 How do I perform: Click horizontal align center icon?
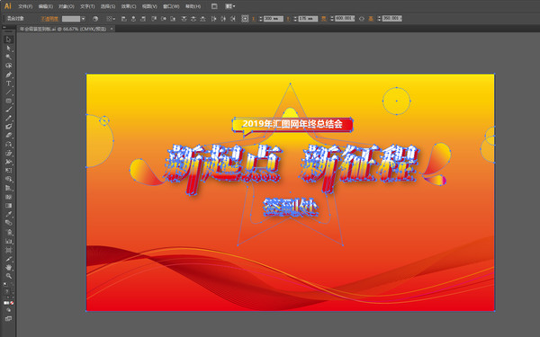coord(133,19)
